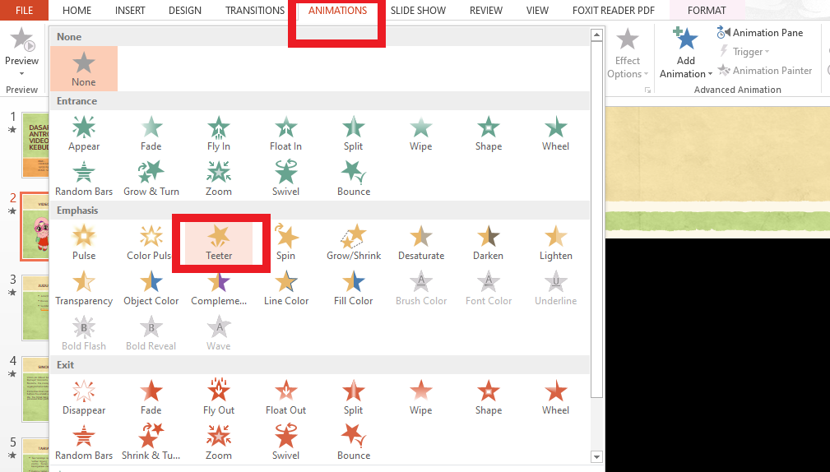
Task: Select the Teeter emphasis animation
Action: pyautogui.click(x=219, y=243)
